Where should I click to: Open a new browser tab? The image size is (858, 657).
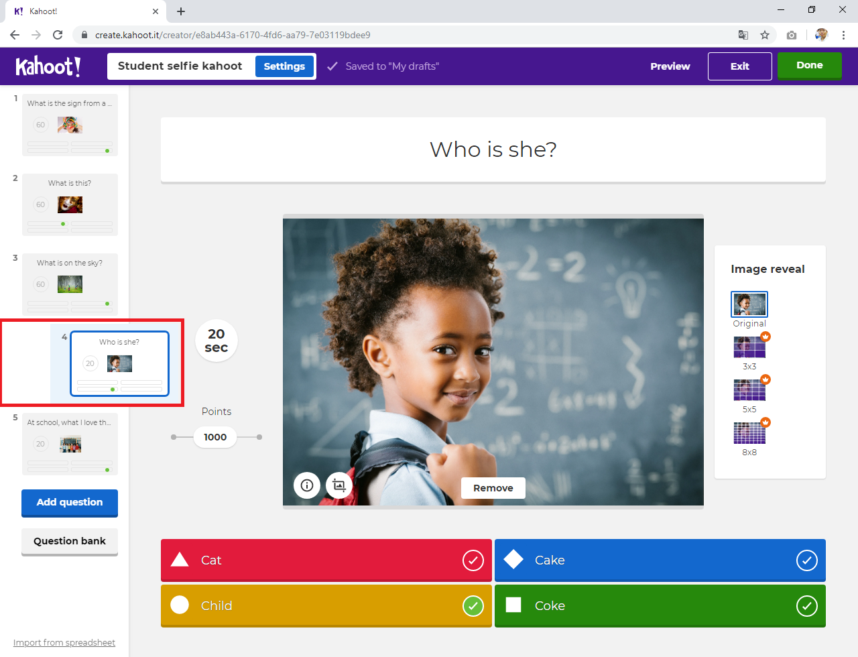pos(181,11)
